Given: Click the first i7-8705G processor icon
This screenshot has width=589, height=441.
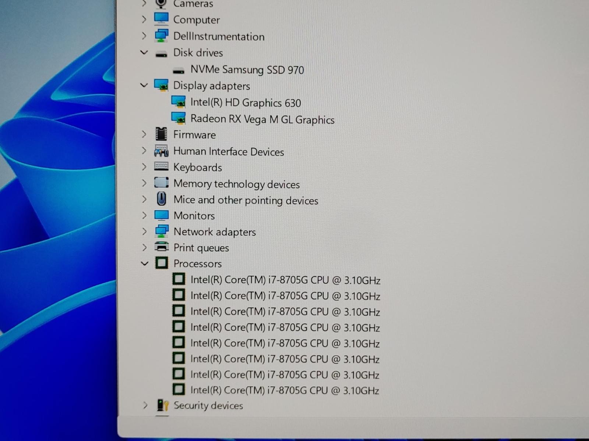Looking at the screenshot, I should tap(179, 279).
